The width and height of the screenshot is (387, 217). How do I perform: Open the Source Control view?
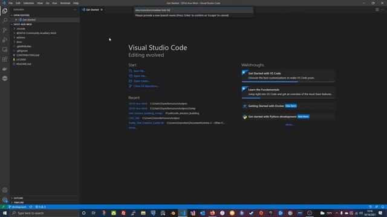point(5,30)
